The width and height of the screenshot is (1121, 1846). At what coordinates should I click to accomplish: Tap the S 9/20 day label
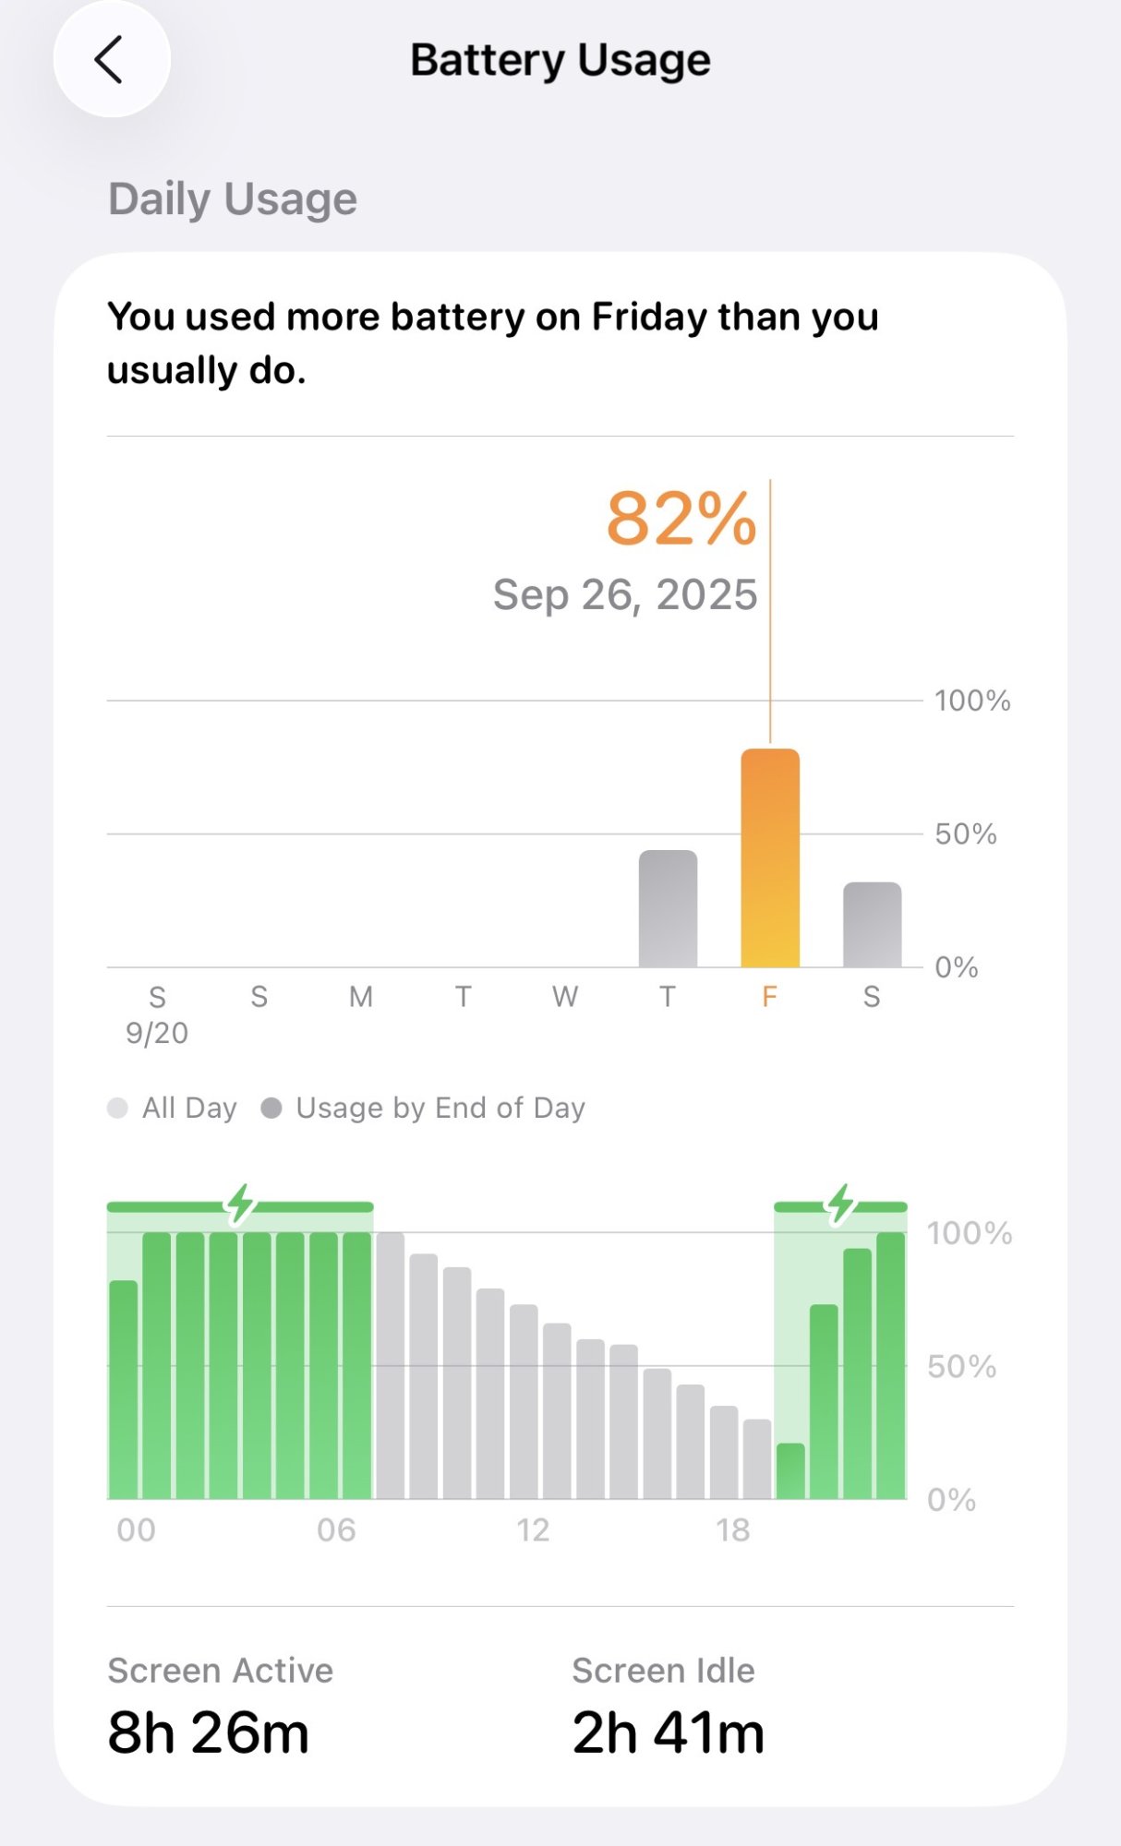(x=157, y=1013)
